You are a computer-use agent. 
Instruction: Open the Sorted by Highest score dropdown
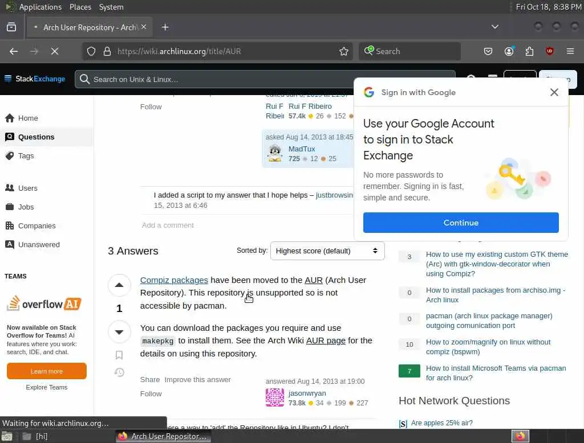pyautogui.click(x=327, y=251)
